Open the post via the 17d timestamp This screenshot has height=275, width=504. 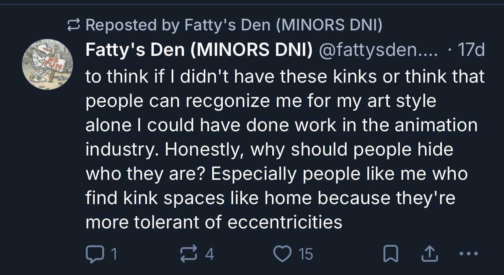click(471, 51)
